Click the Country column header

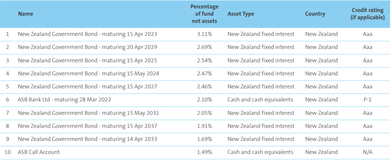[x=315, y=14]
